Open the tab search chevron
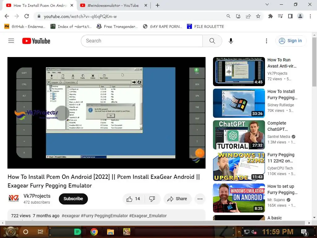 click(267, 4)
